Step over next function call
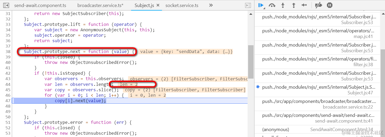 pyautogui.click(x=272, y=5)
